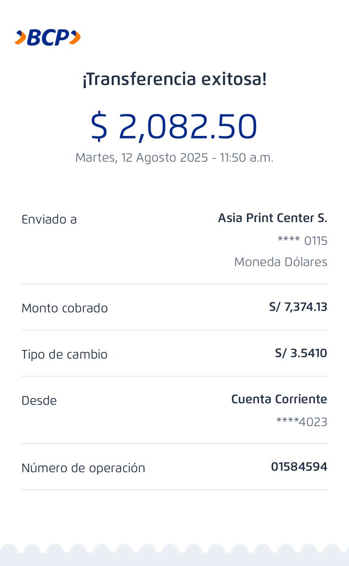349x566 pixels.
Task: Click the source account ending in 4023
Action: click(302, 422)
